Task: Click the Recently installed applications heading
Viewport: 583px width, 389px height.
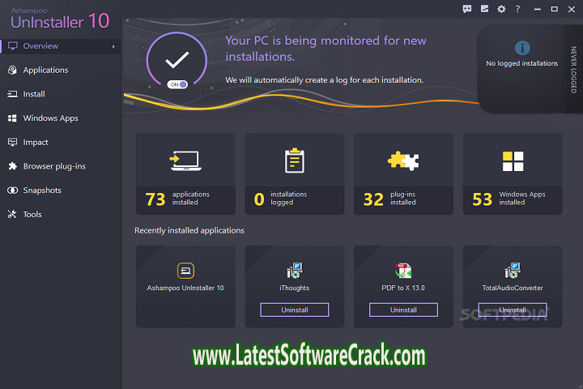Action: pyautogui.click(x=189, y=230)
